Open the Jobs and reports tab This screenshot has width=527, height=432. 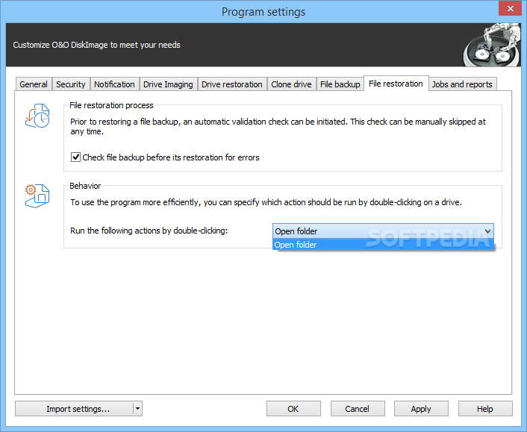[462, 84]
